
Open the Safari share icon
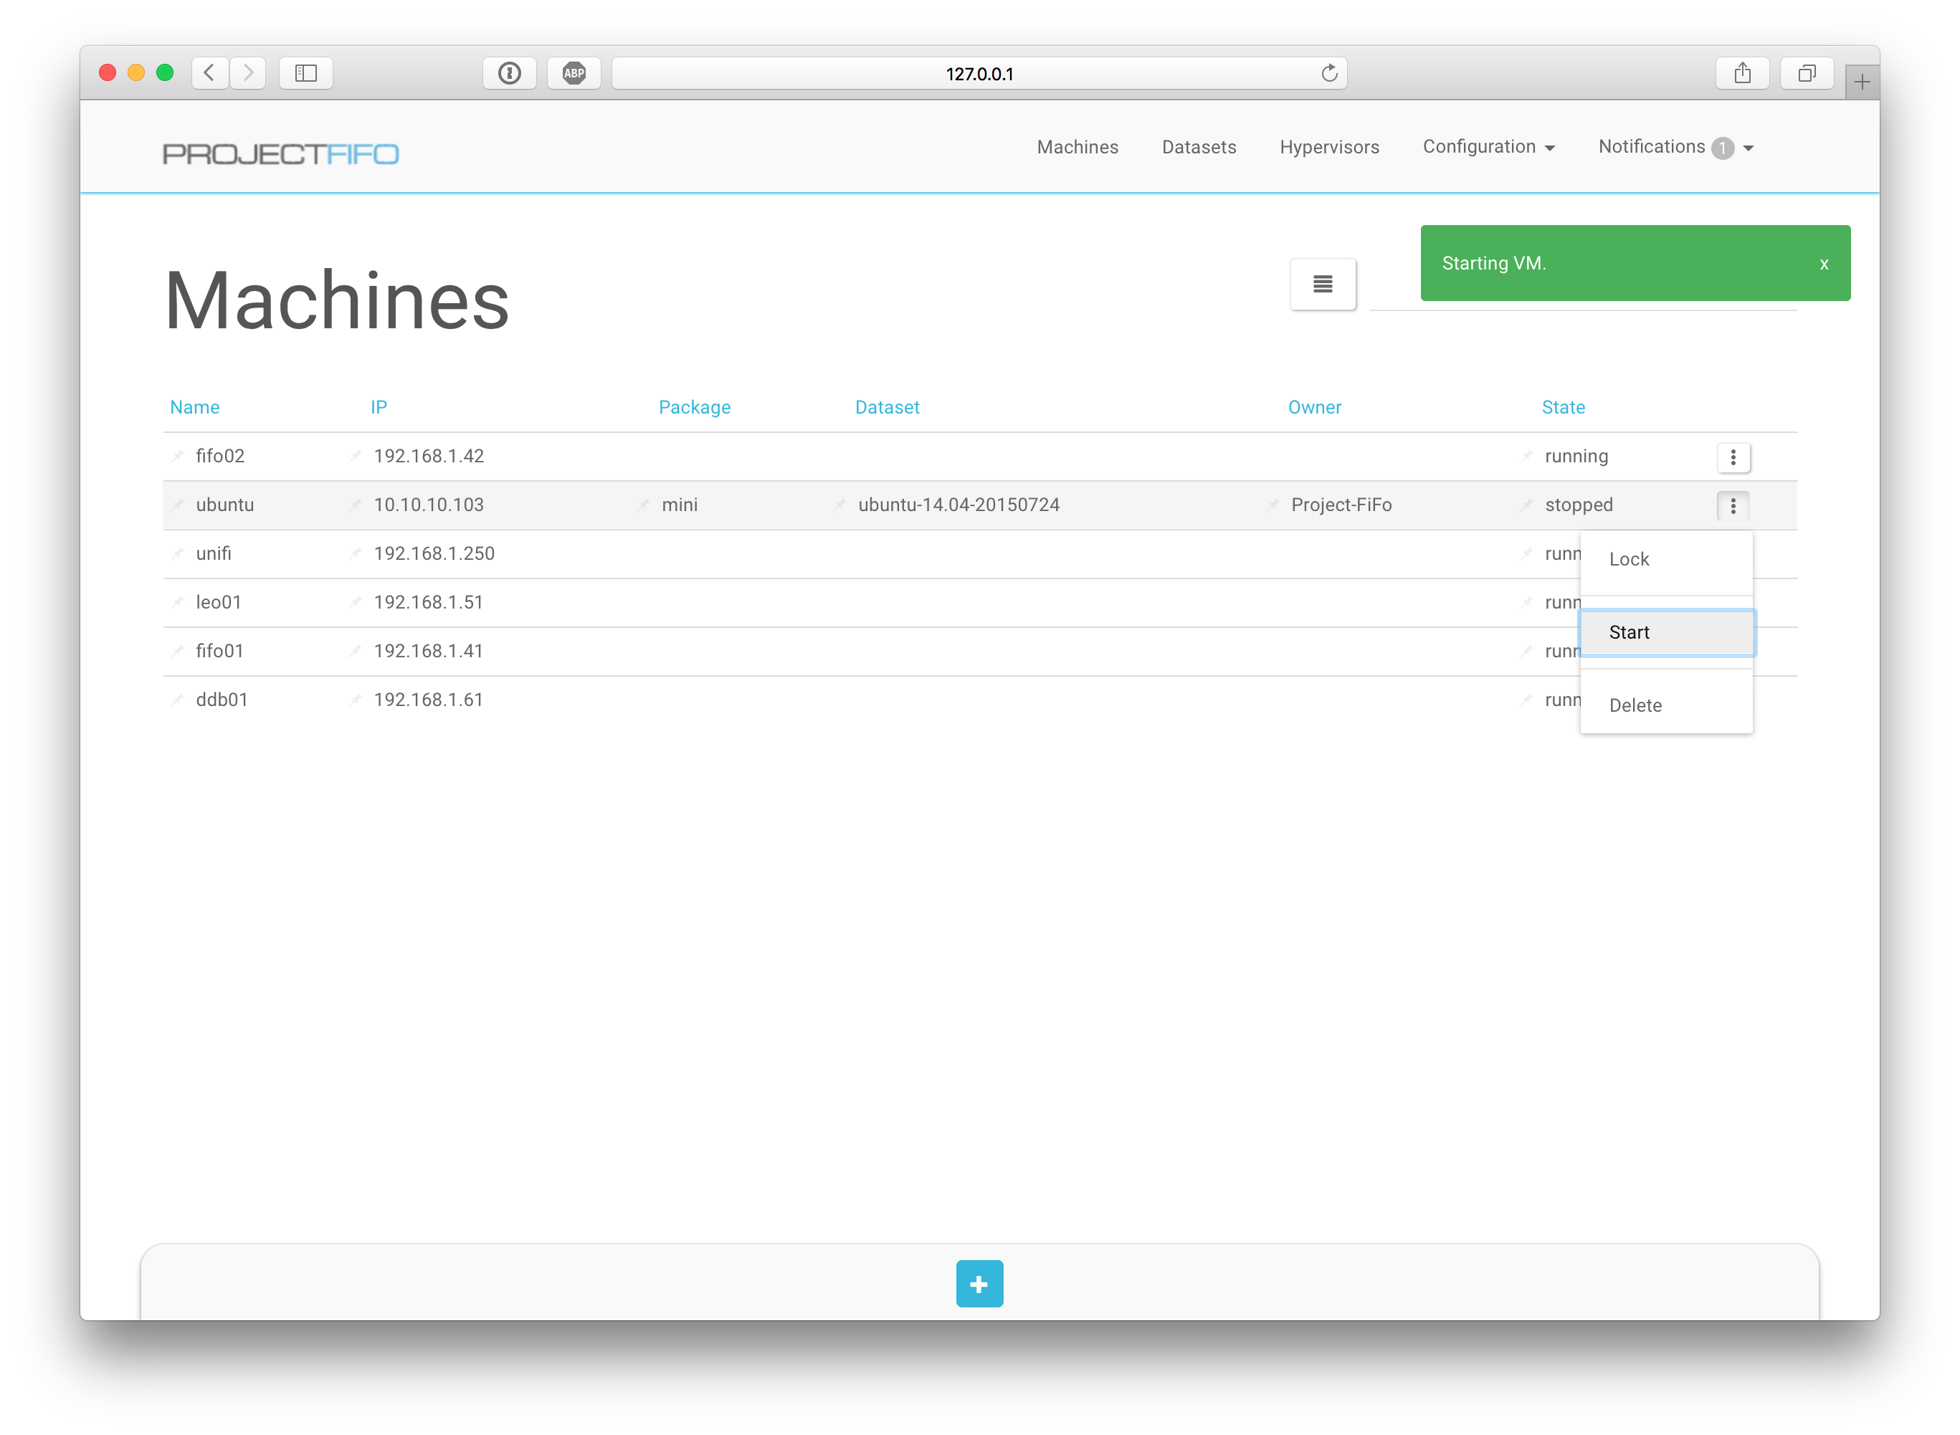pos(1742,74)
